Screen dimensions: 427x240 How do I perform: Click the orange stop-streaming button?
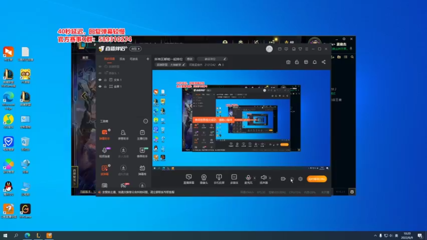[x=317, y=179]
